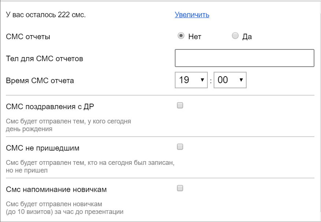This screenshot has width=321, height=222.
Task: Click the Увеличить link
Action: [x=192, y=15]
